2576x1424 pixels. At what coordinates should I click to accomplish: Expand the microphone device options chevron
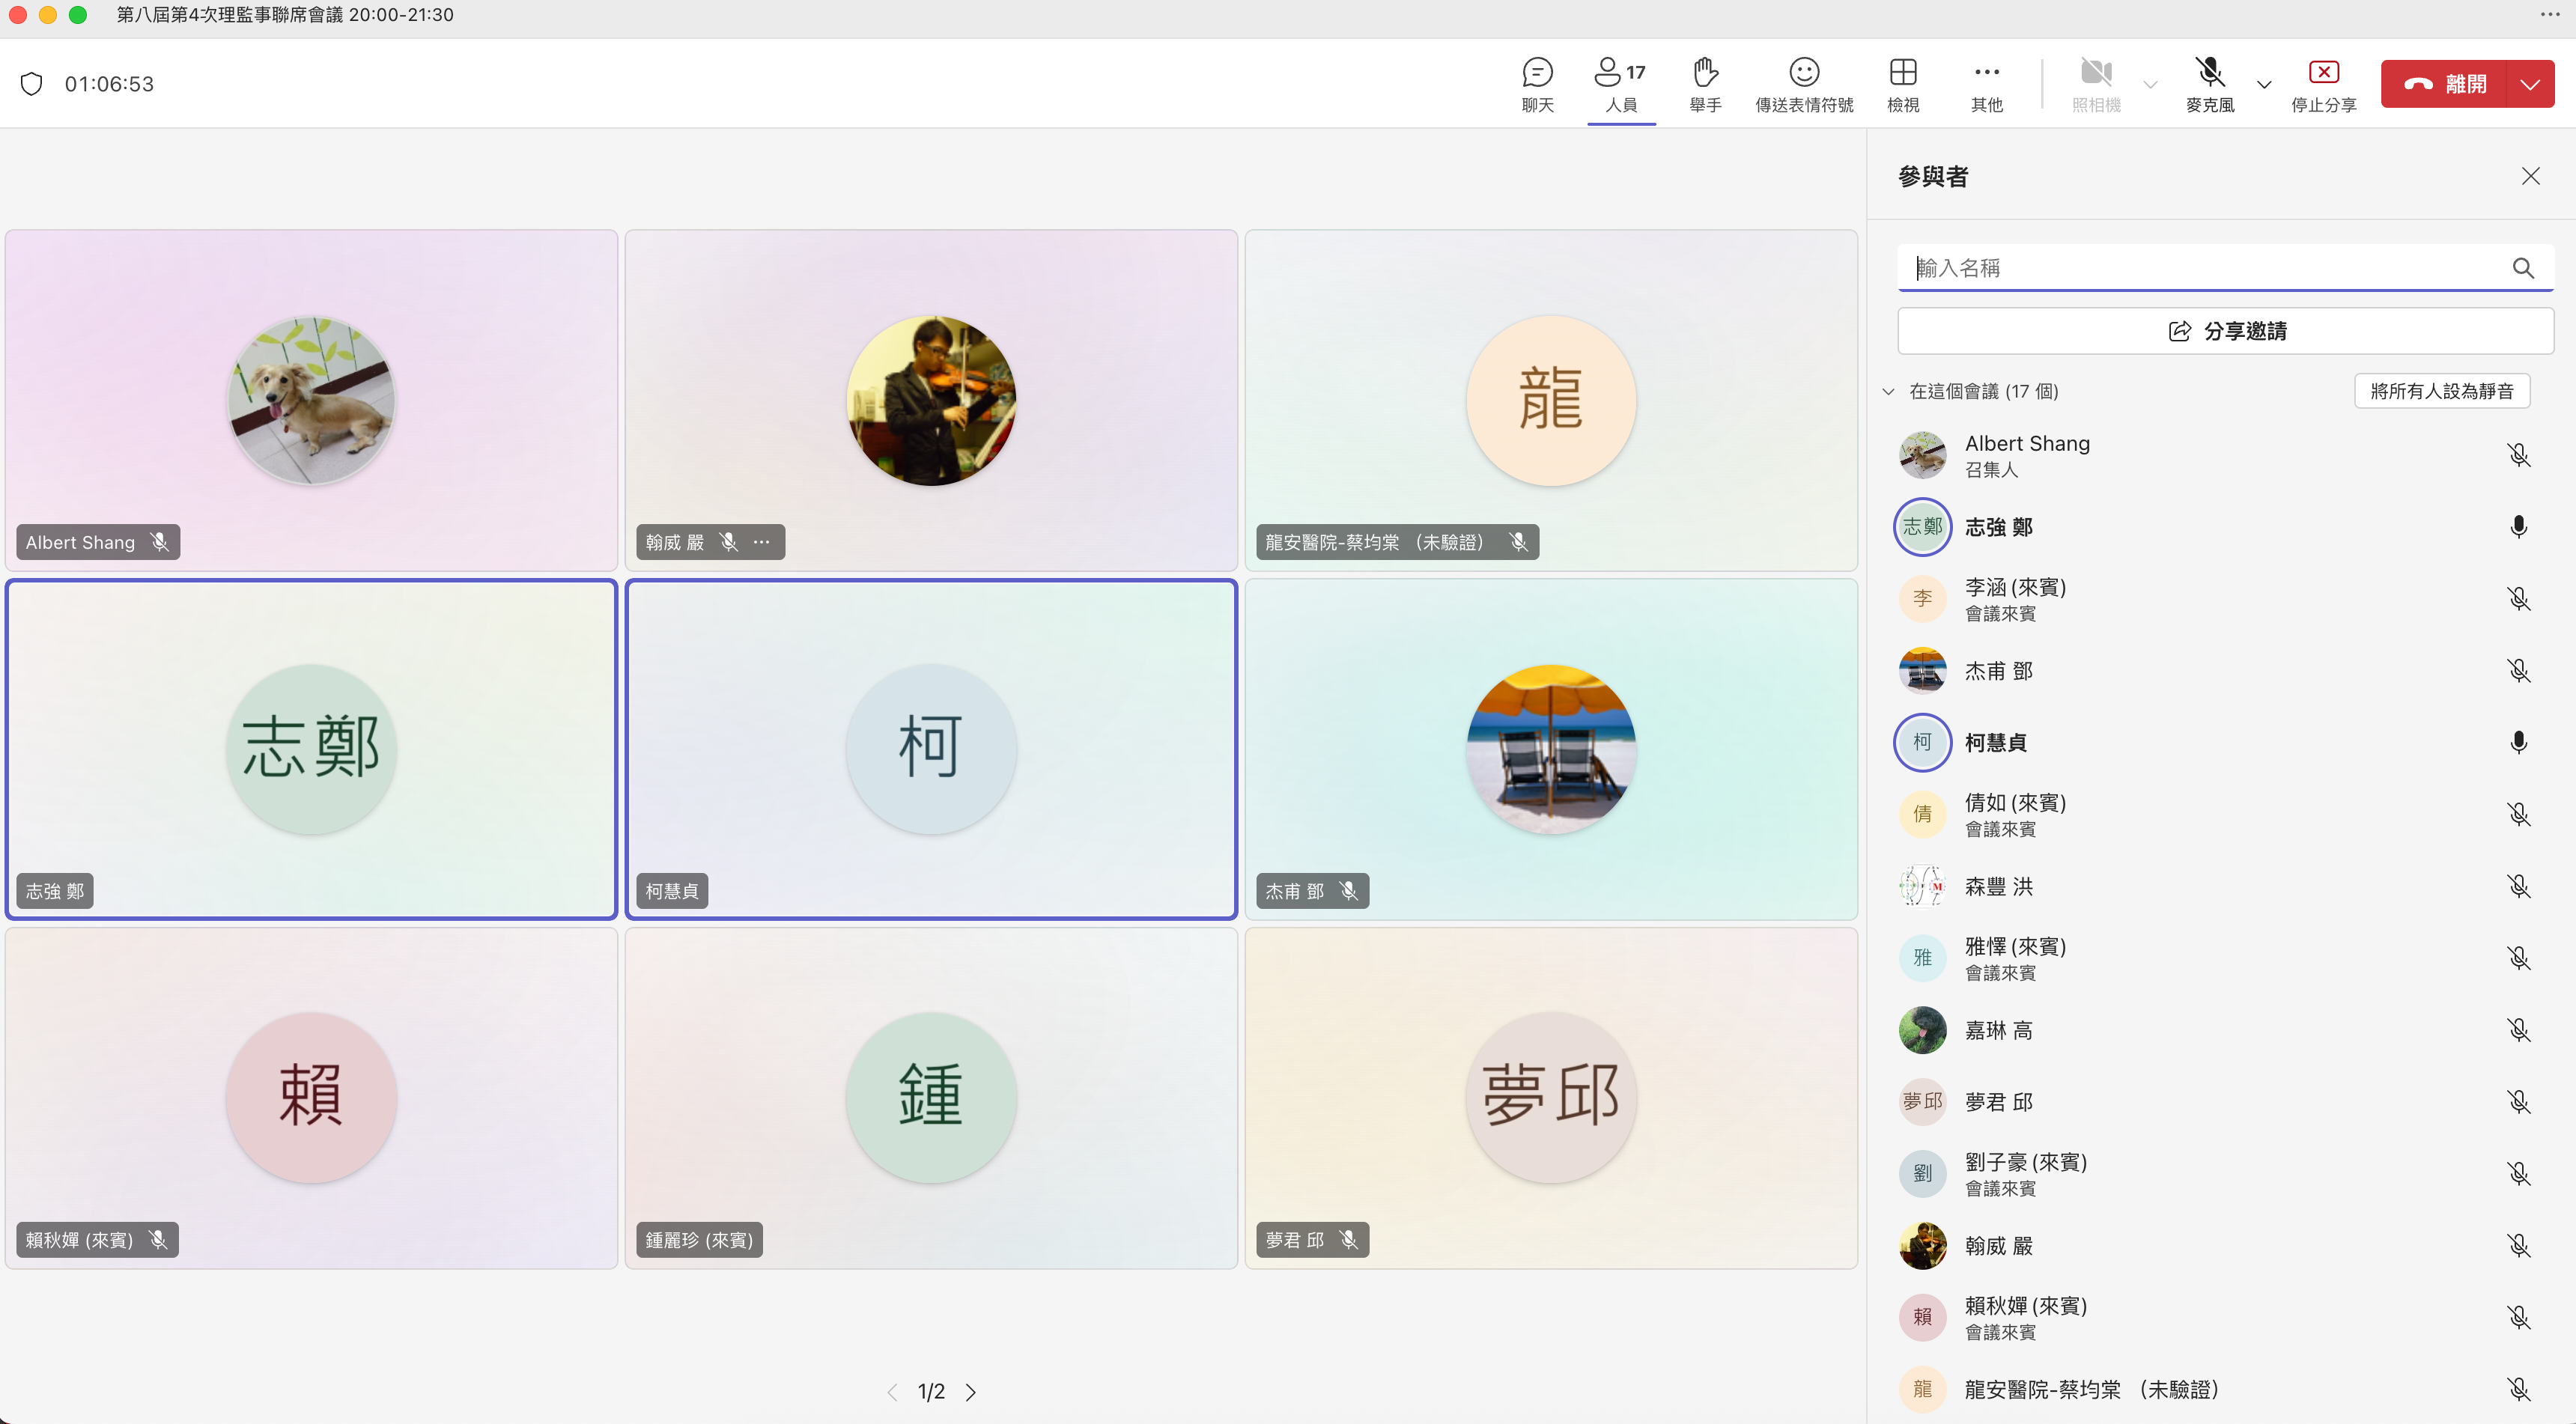coord(2264,84)
